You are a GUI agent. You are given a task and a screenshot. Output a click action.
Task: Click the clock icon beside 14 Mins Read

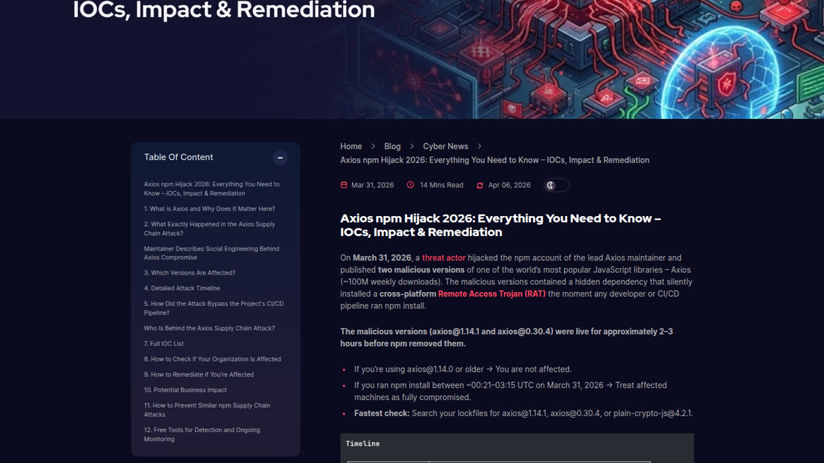coord(411,185)
